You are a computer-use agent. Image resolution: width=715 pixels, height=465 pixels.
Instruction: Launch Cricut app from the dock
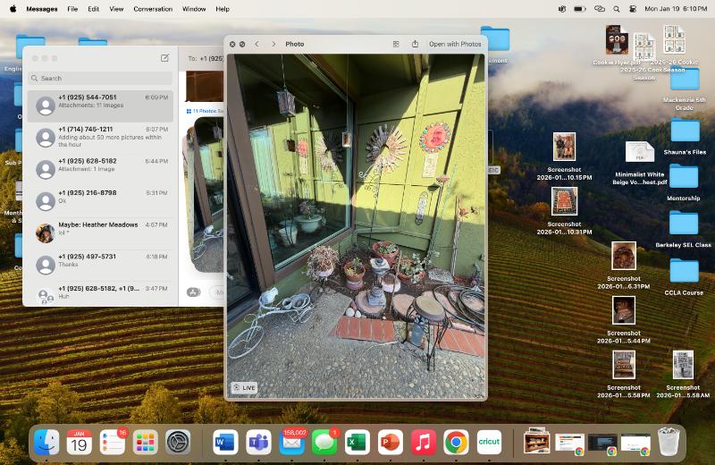(489, 442)
